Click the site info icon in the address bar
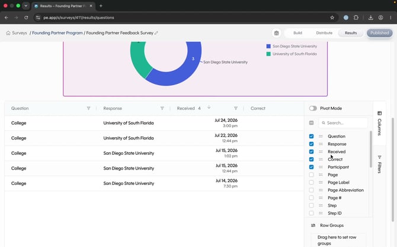This screenshot has height=247, width=397. click(x=38, y=18)
